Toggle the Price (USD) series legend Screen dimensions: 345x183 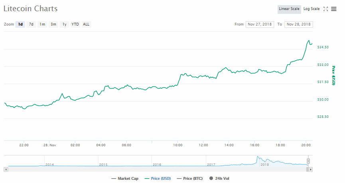(158, 179)
